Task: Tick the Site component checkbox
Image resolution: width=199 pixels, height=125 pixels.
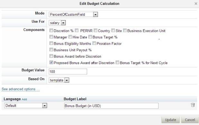Action: pyautogui.click(x=113, y=30)
